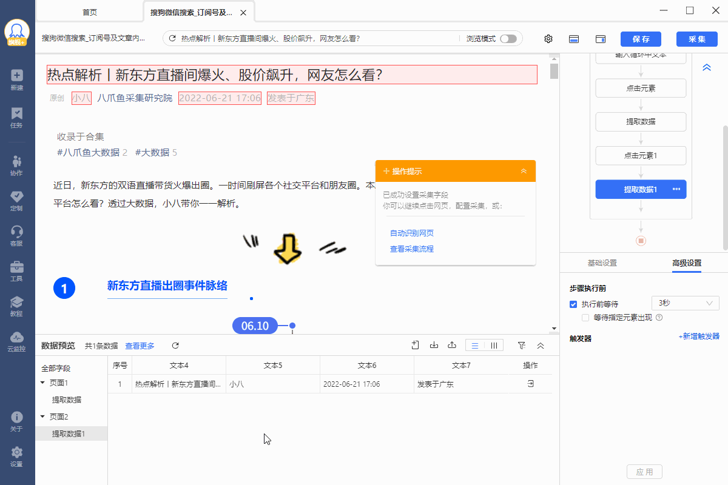Click the reload icon in address bar
The width and height of the screenshot is (728, 485).
172,38
